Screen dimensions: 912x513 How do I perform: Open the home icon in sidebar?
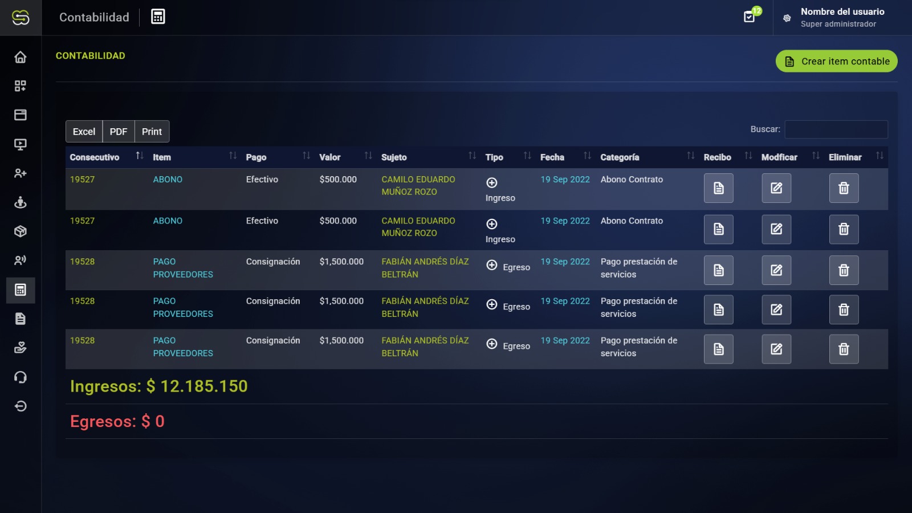(x=21, y=57)
